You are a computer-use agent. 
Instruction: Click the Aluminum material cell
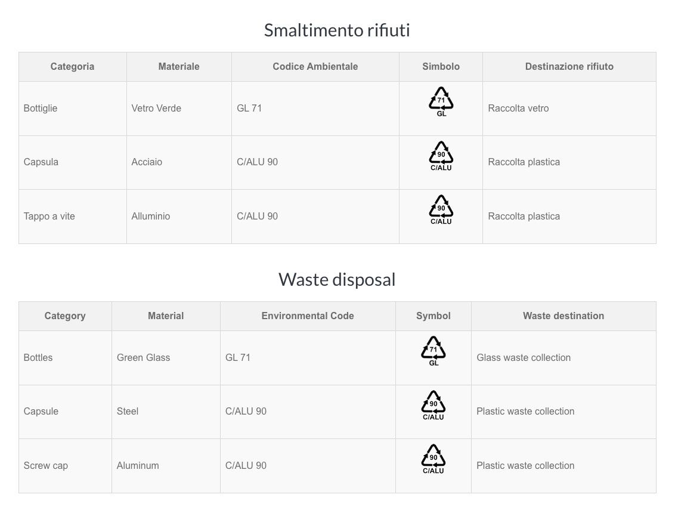tap(166, 466)
